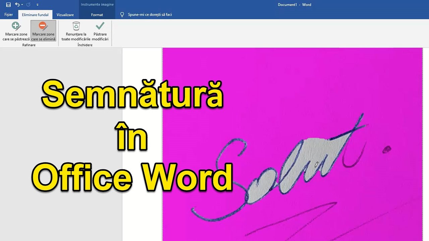Click the Instrumente imagine contextual label
429x241 pixels.
tap(97, 5)
